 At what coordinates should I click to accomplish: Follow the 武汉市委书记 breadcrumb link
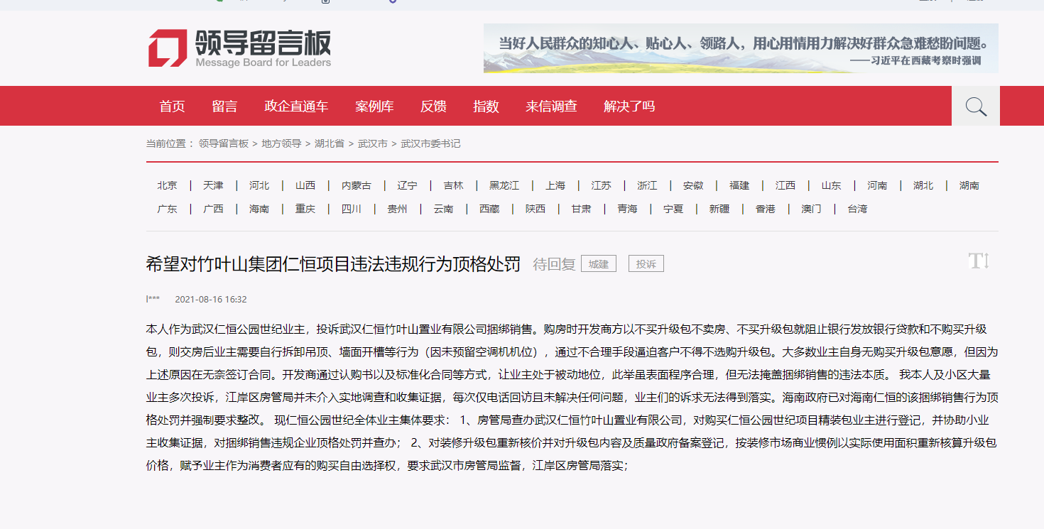coord(430,143)
